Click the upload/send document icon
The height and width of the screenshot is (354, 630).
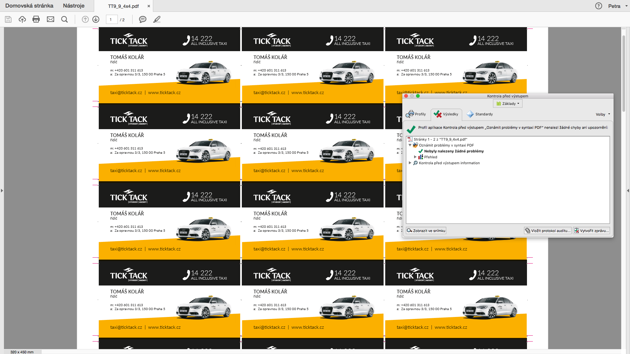[22, 19]
